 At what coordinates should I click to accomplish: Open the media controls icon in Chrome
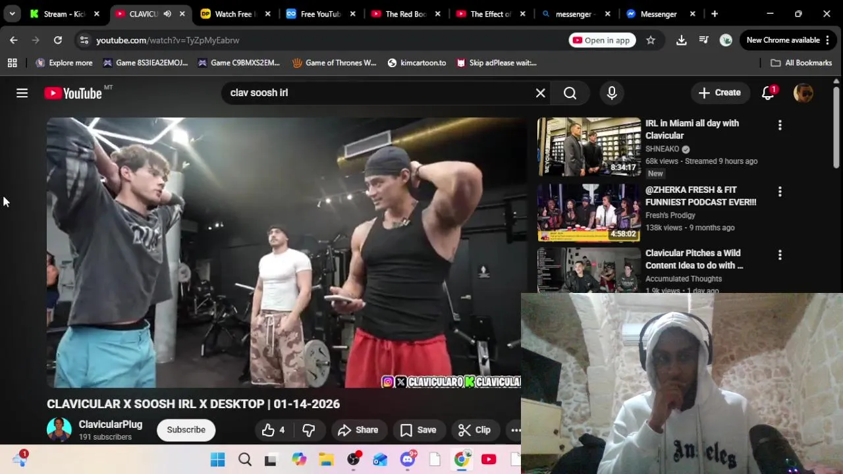tap(703, 40)
